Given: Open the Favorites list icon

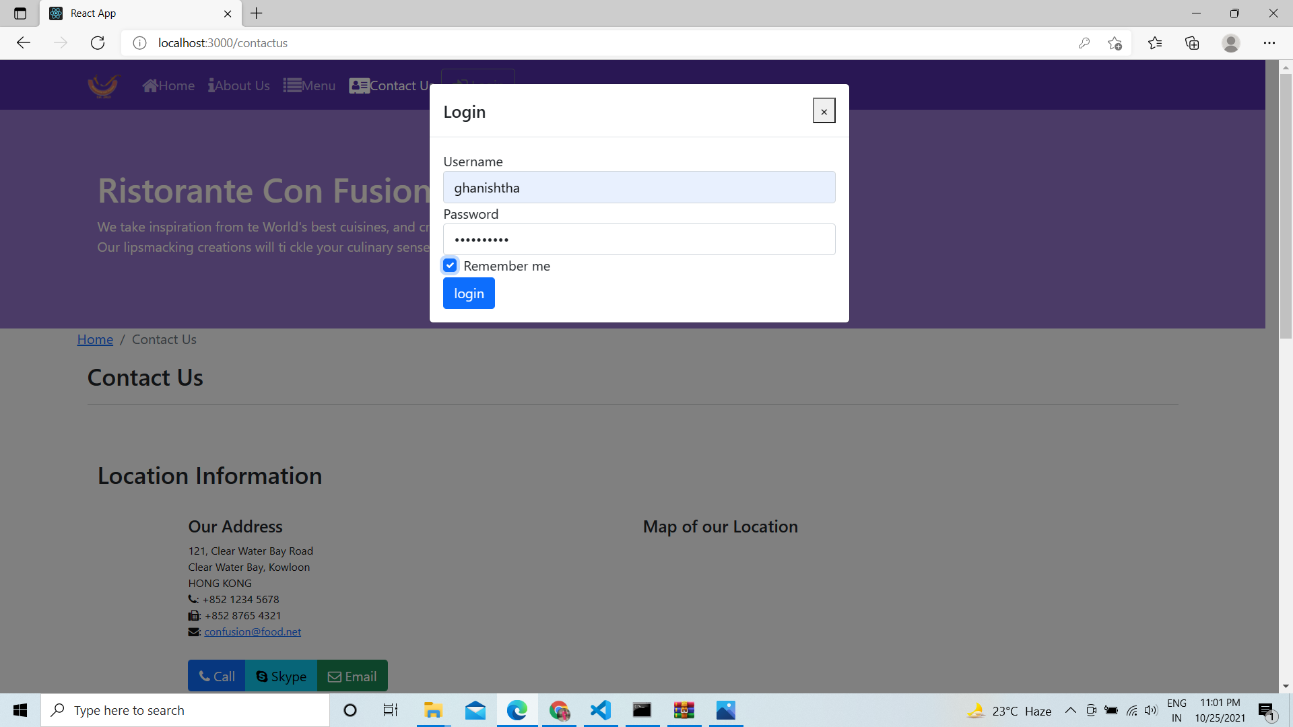Looking at the screenshot, I should (x=1155, y=43).
